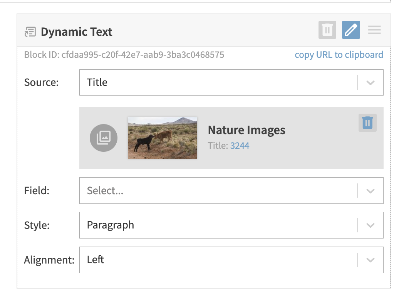Click the blue pencil edit icon
399x299 pixels.
pos(351,30)
